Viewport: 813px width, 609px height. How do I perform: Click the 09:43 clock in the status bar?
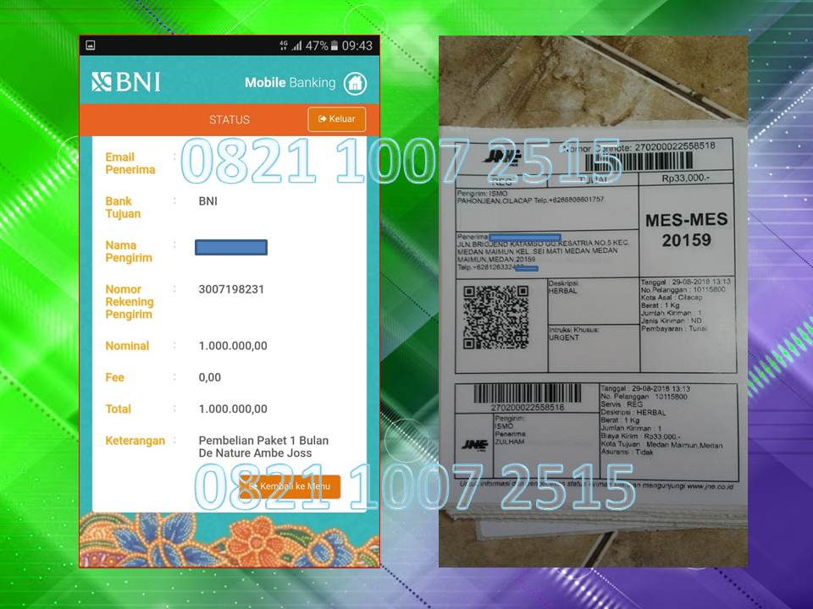point(357,46)
